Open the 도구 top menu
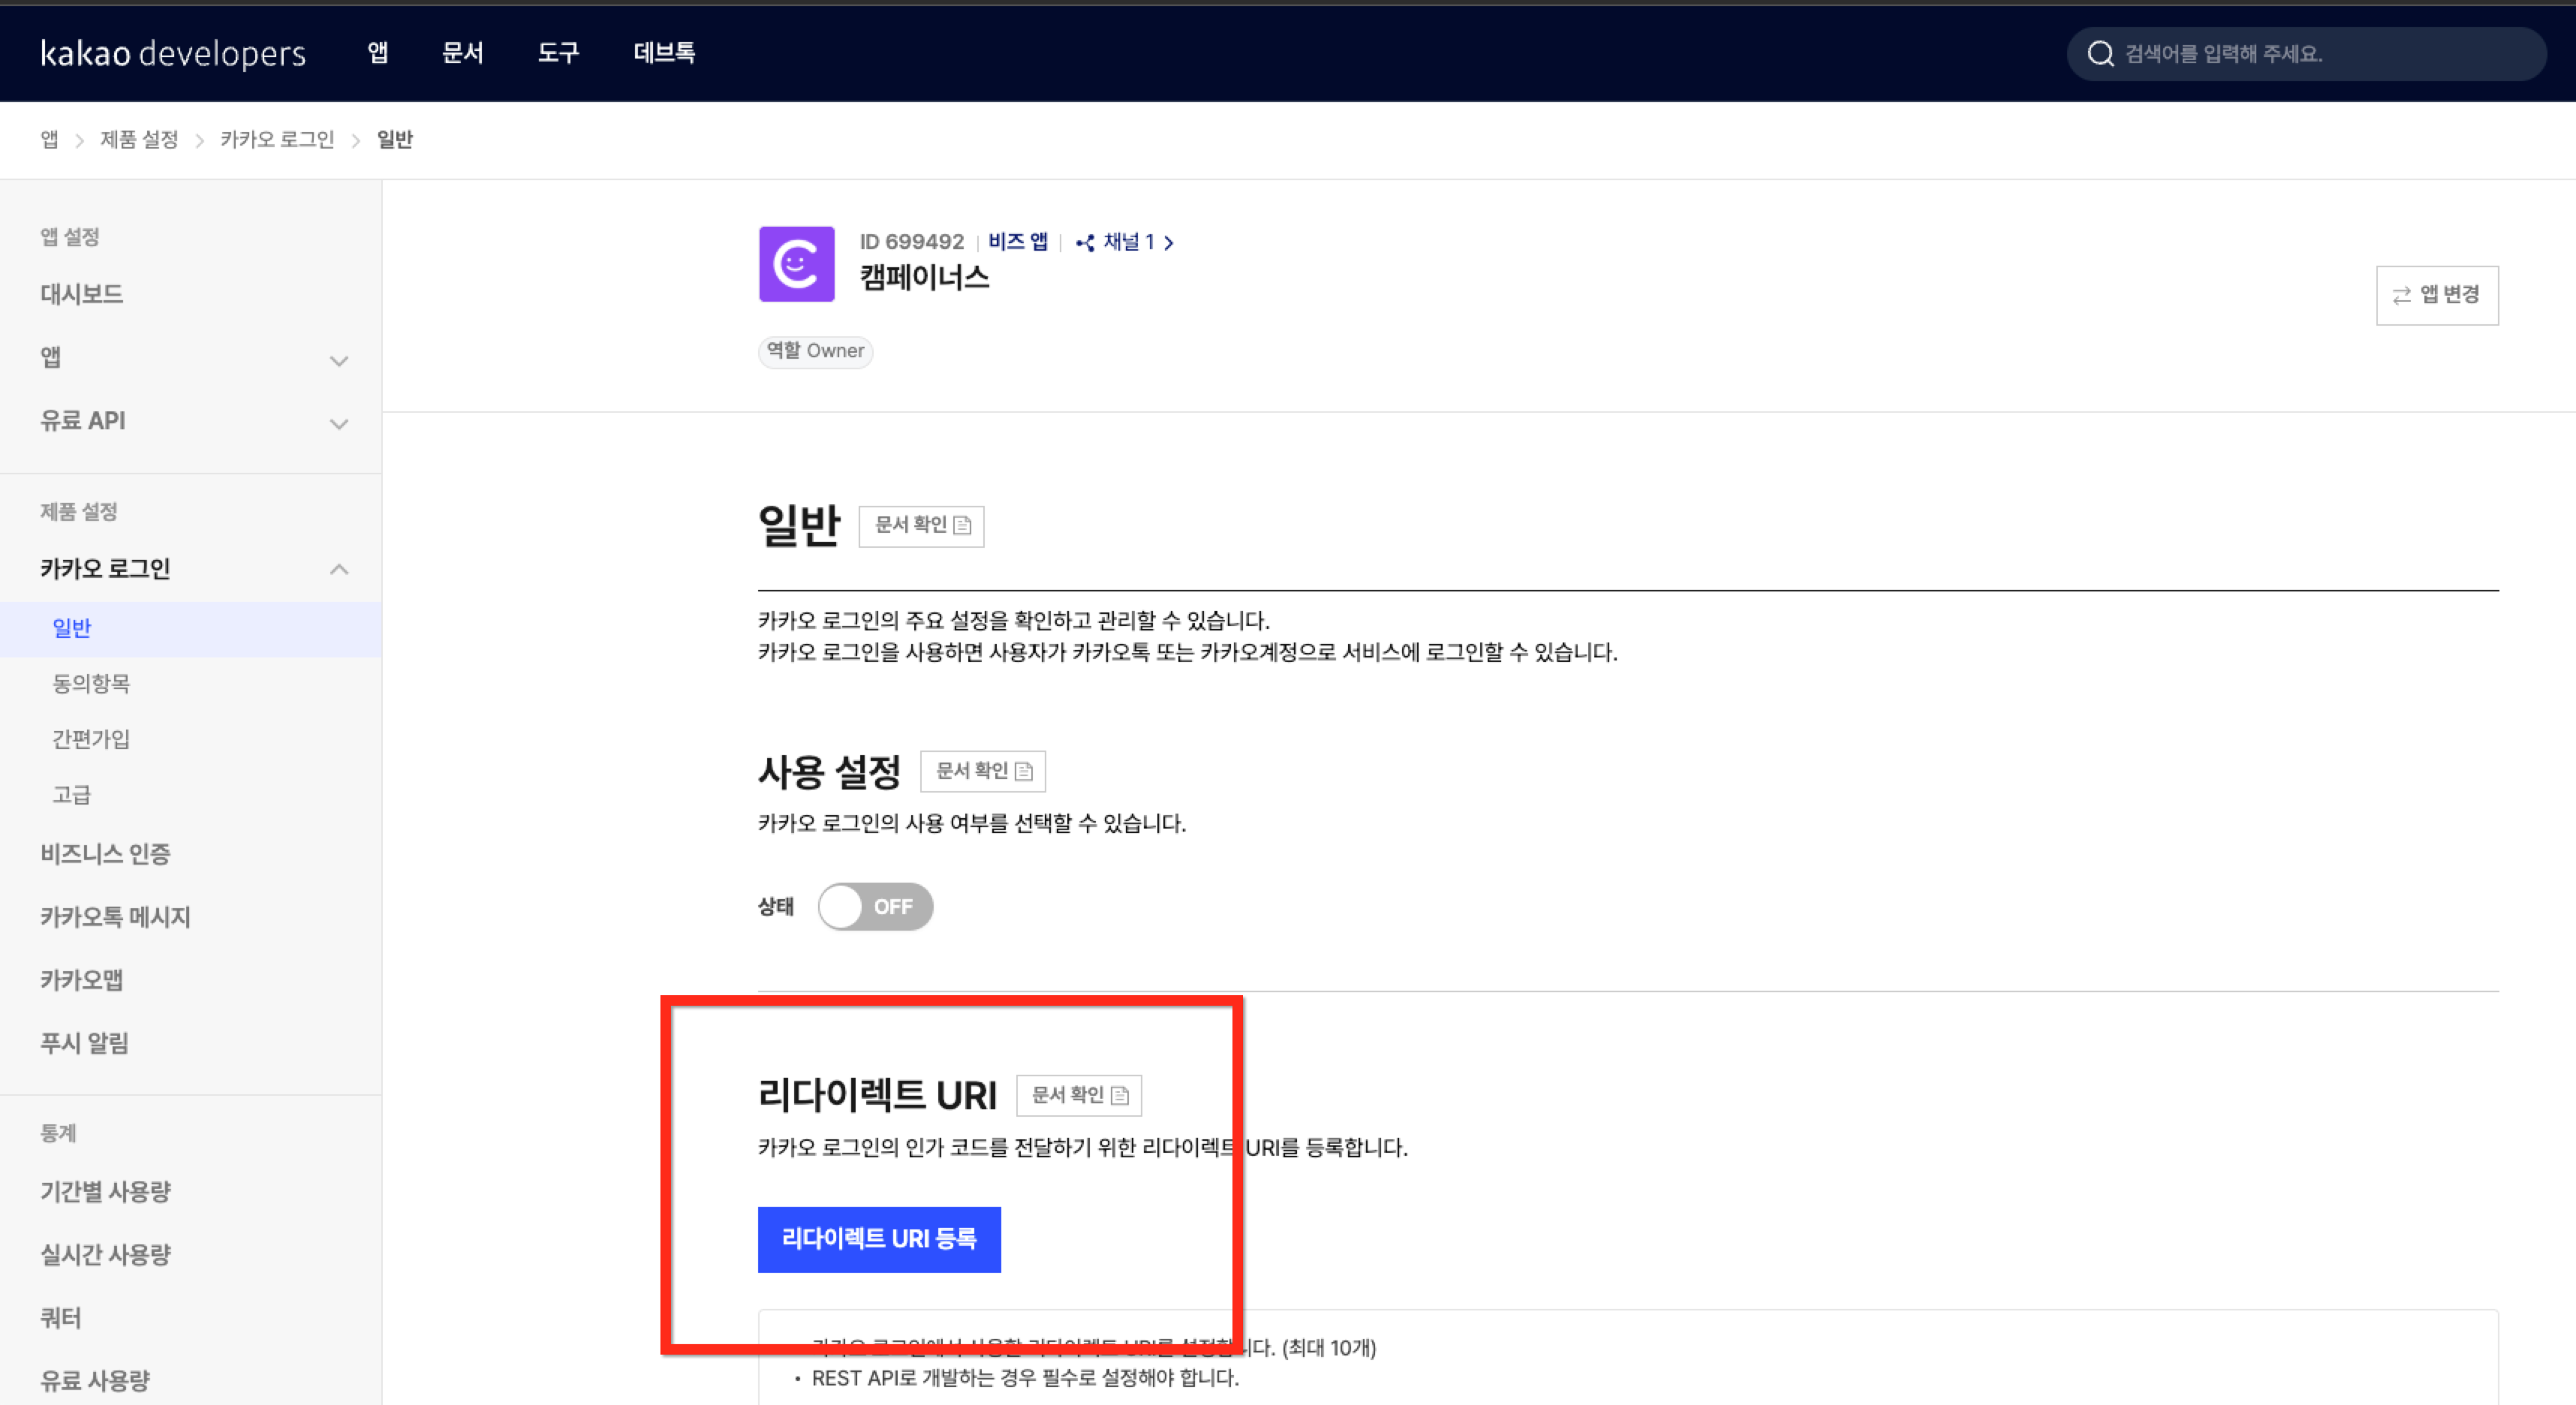2576x1405 pixels. [x=558, y=53]
